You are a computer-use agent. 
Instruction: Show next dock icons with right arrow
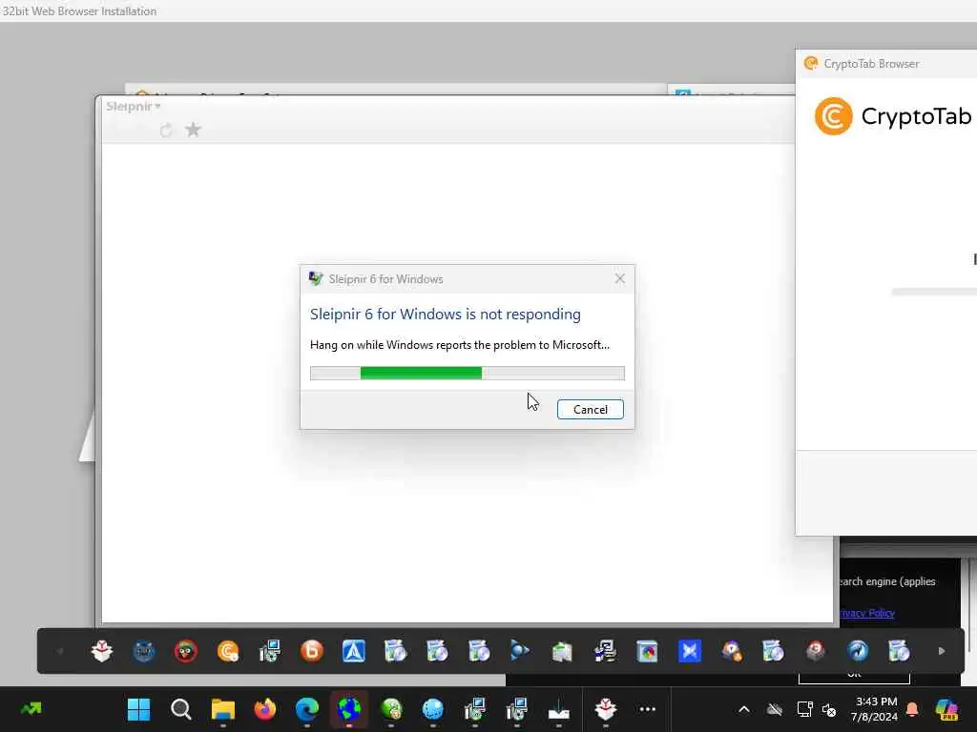pos(942,651)
